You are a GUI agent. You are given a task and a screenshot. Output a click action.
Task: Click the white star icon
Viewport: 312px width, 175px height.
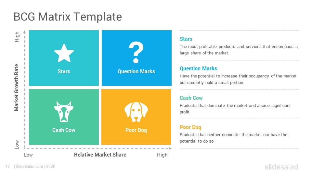64,53
